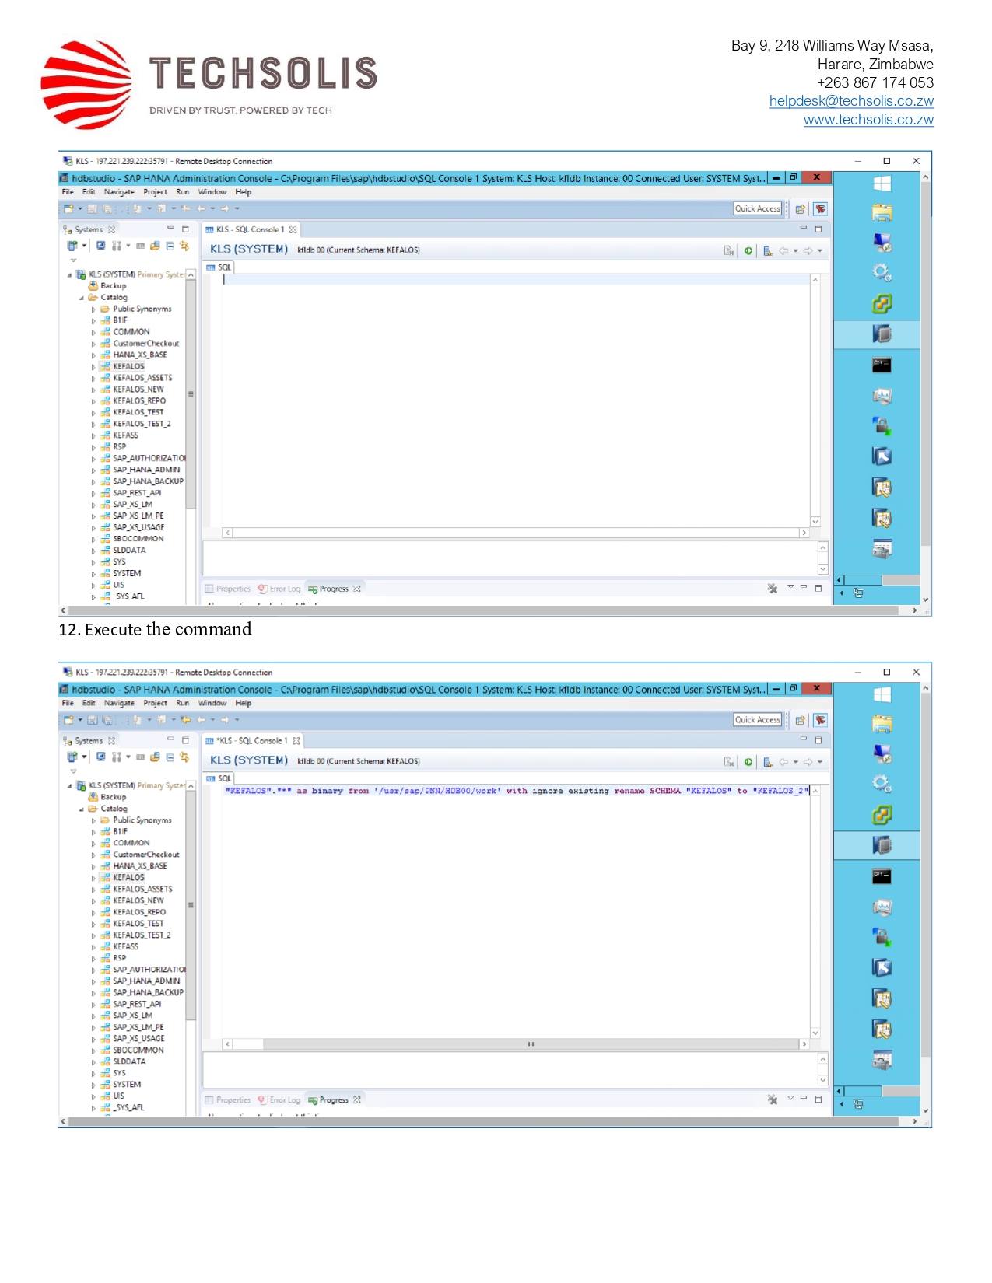This screenshot has height=1283, width=992.
Task: Open Project menu in lower screenshot
Action: (x=156, y=703)
